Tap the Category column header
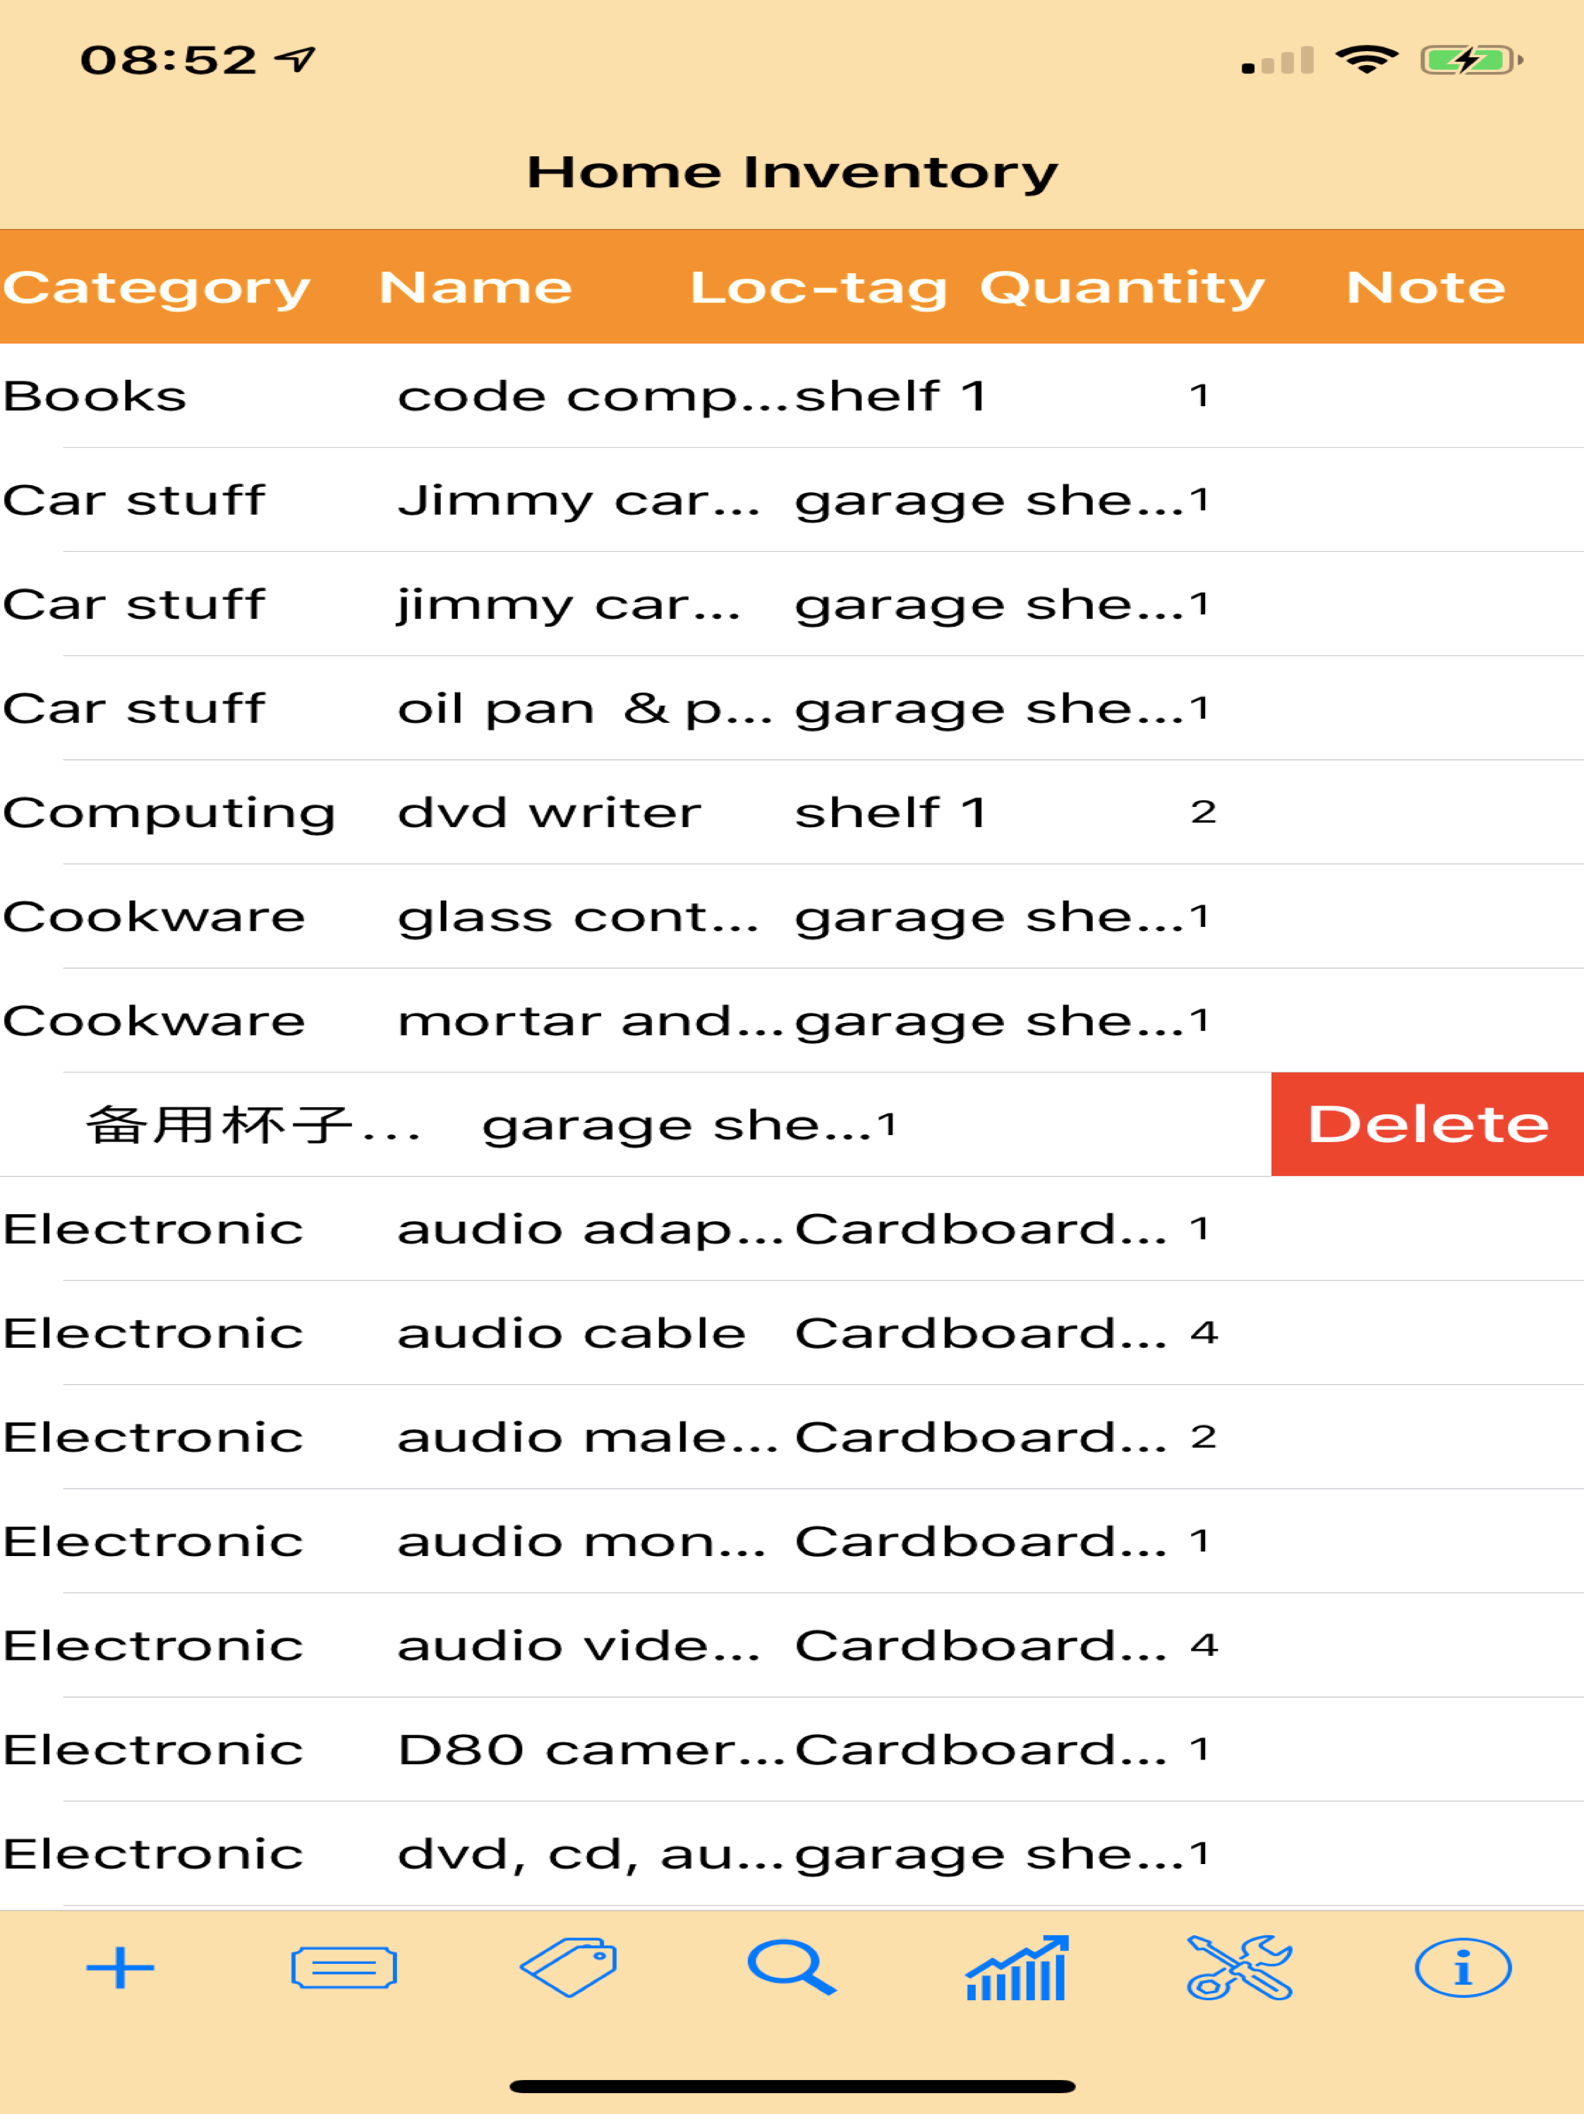Viewport: 1584px width, 2114px height. (x=157, y=288)
